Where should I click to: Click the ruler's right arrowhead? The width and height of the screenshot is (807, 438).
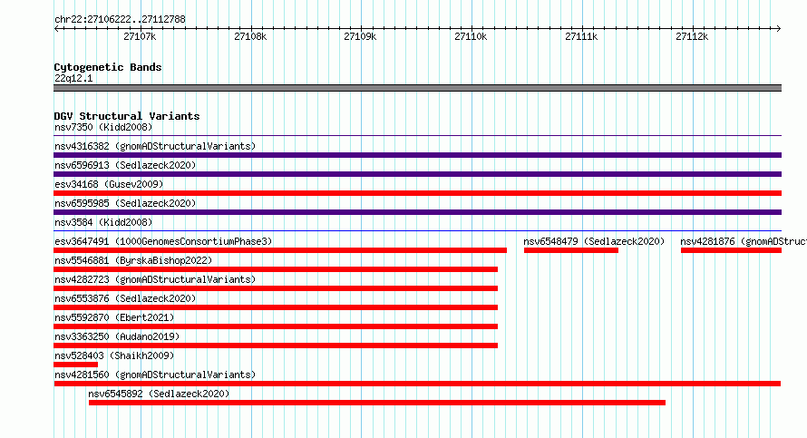pyautogui.click(x=778, y=29)
